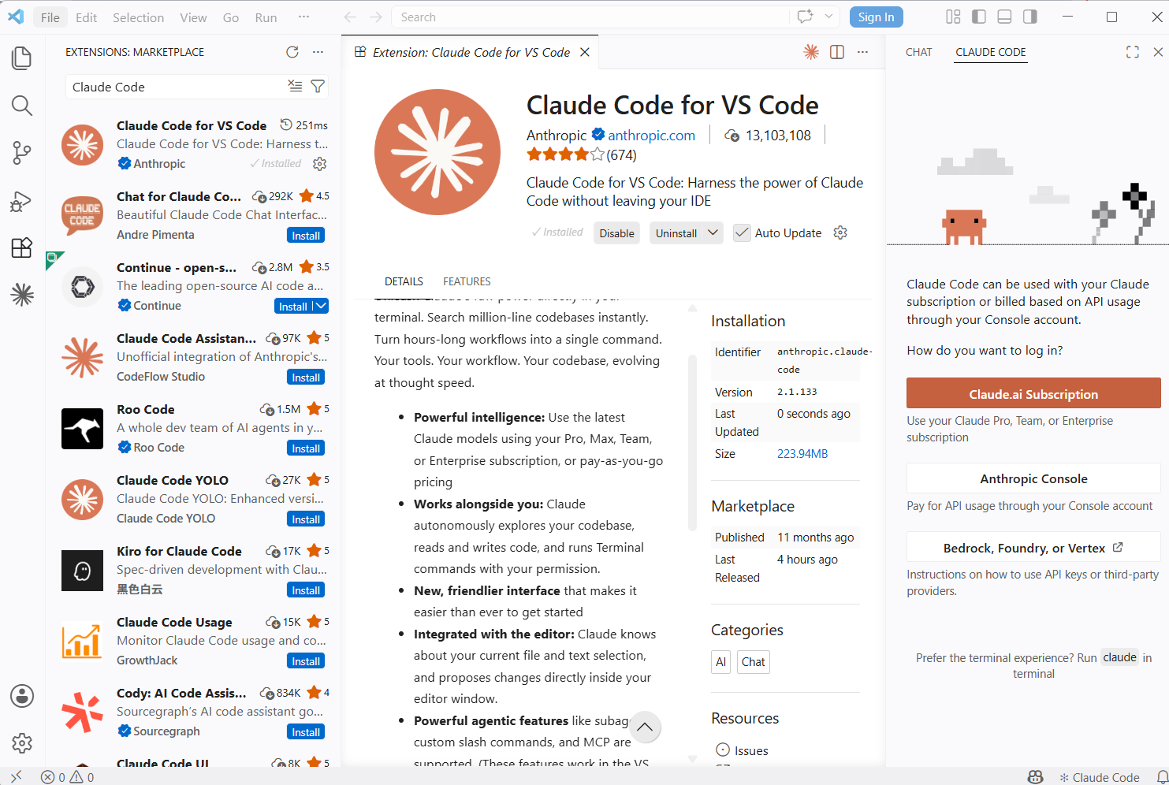Switch to the CHAT panel tab
The height and width of the screenshot is (785, 1169).
[x=918, y=52]
